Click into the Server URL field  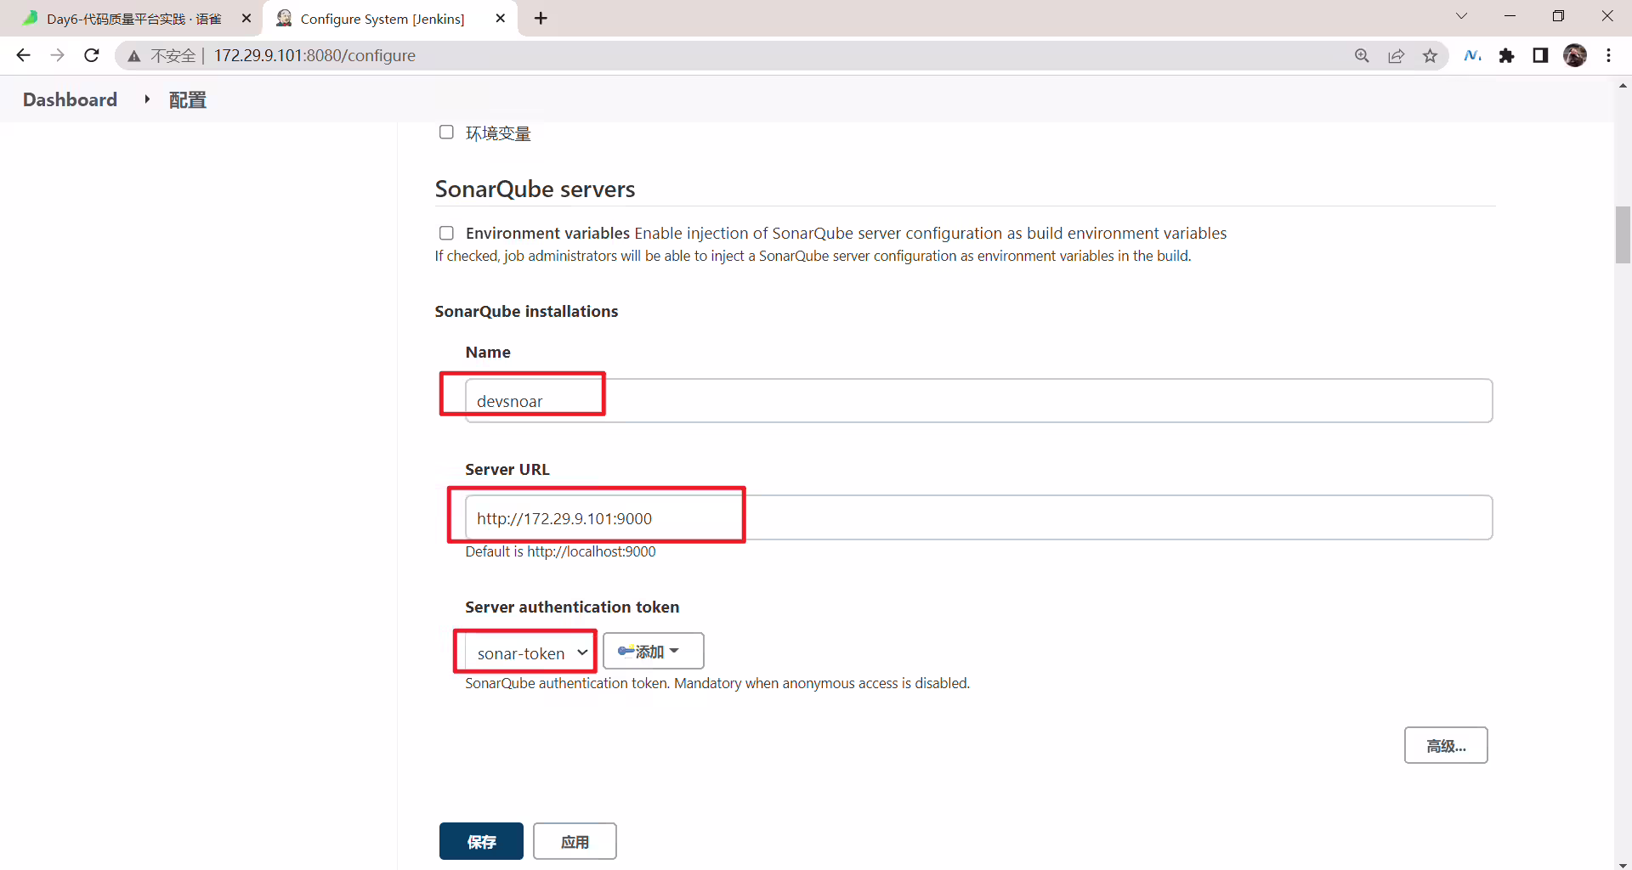tap(978, 517)
